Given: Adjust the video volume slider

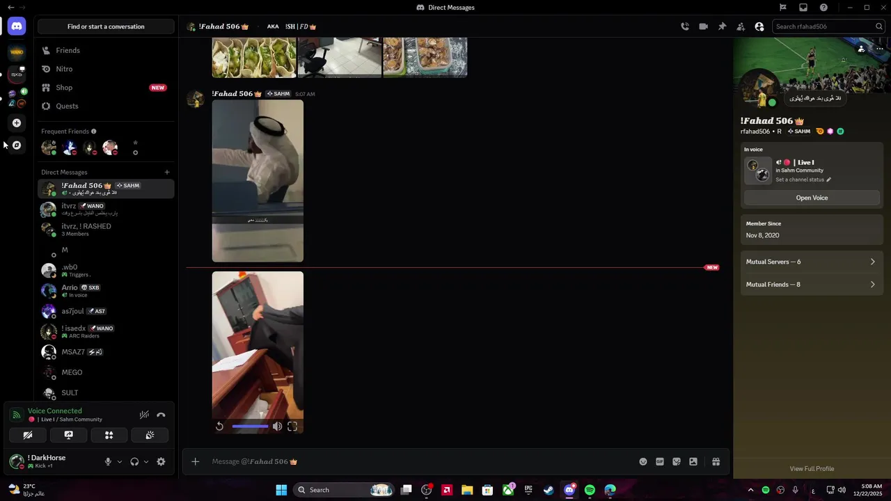Looking at the screenshot, I should tap(250, 427).
